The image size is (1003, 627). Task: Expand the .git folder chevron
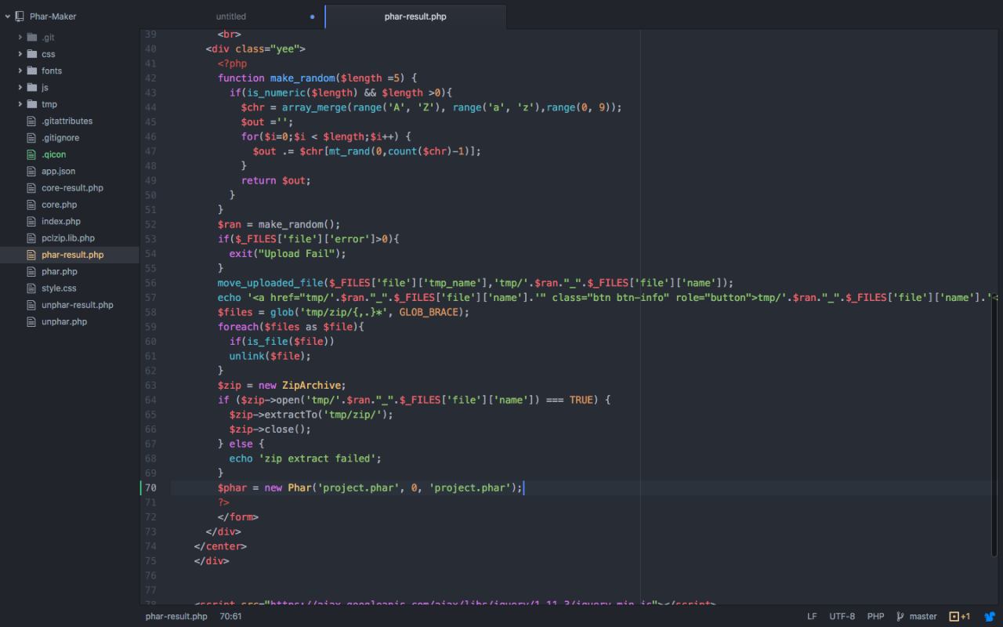(x=20, y=38)
